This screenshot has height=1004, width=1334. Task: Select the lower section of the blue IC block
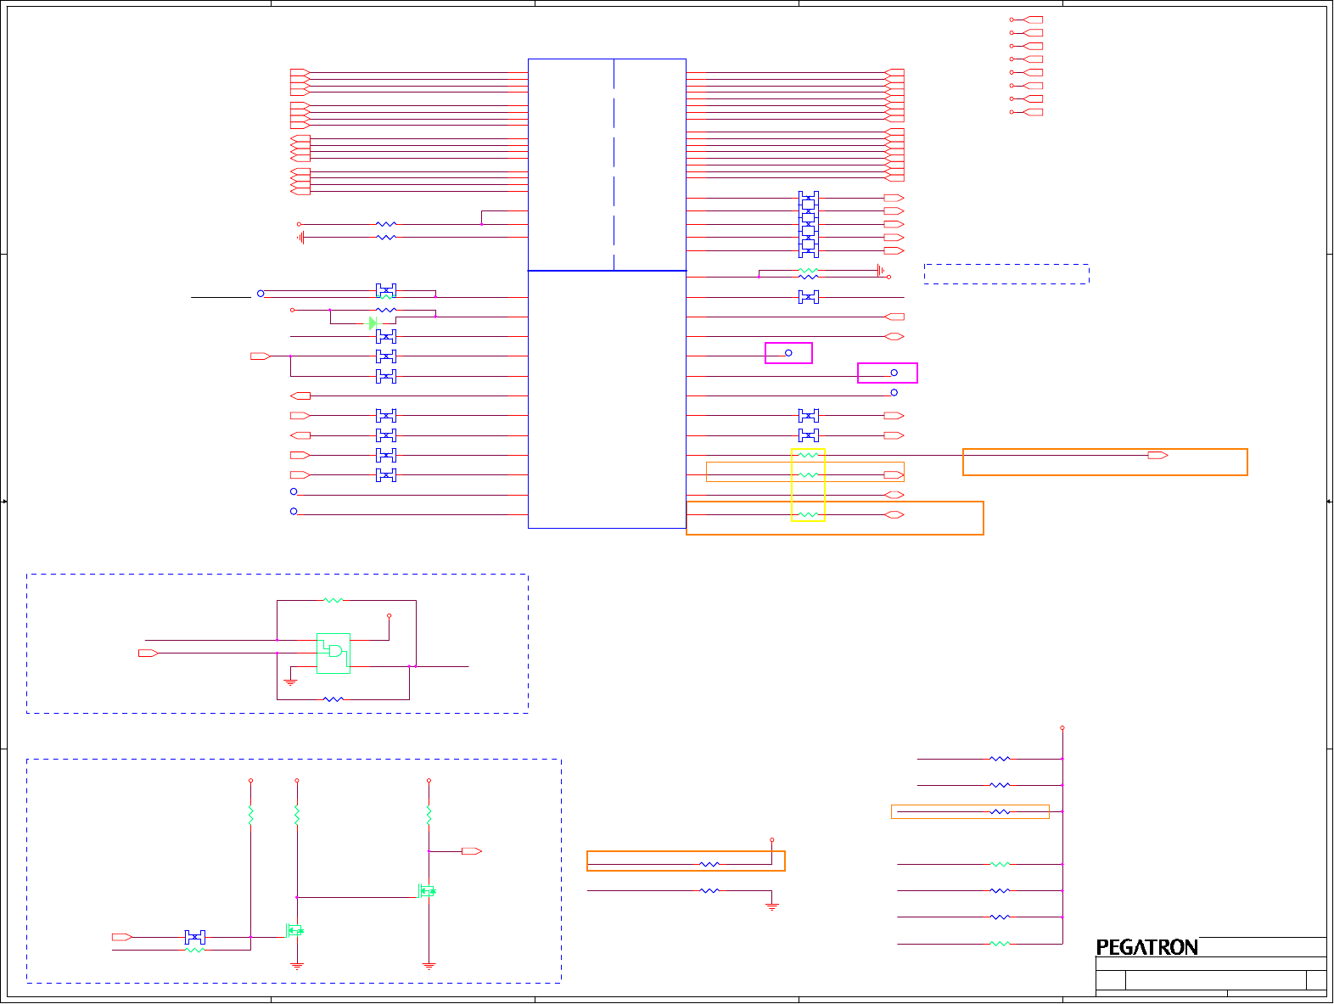point(607,400)
